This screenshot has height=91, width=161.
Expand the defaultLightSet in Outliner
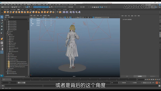[x=6, y=72]
